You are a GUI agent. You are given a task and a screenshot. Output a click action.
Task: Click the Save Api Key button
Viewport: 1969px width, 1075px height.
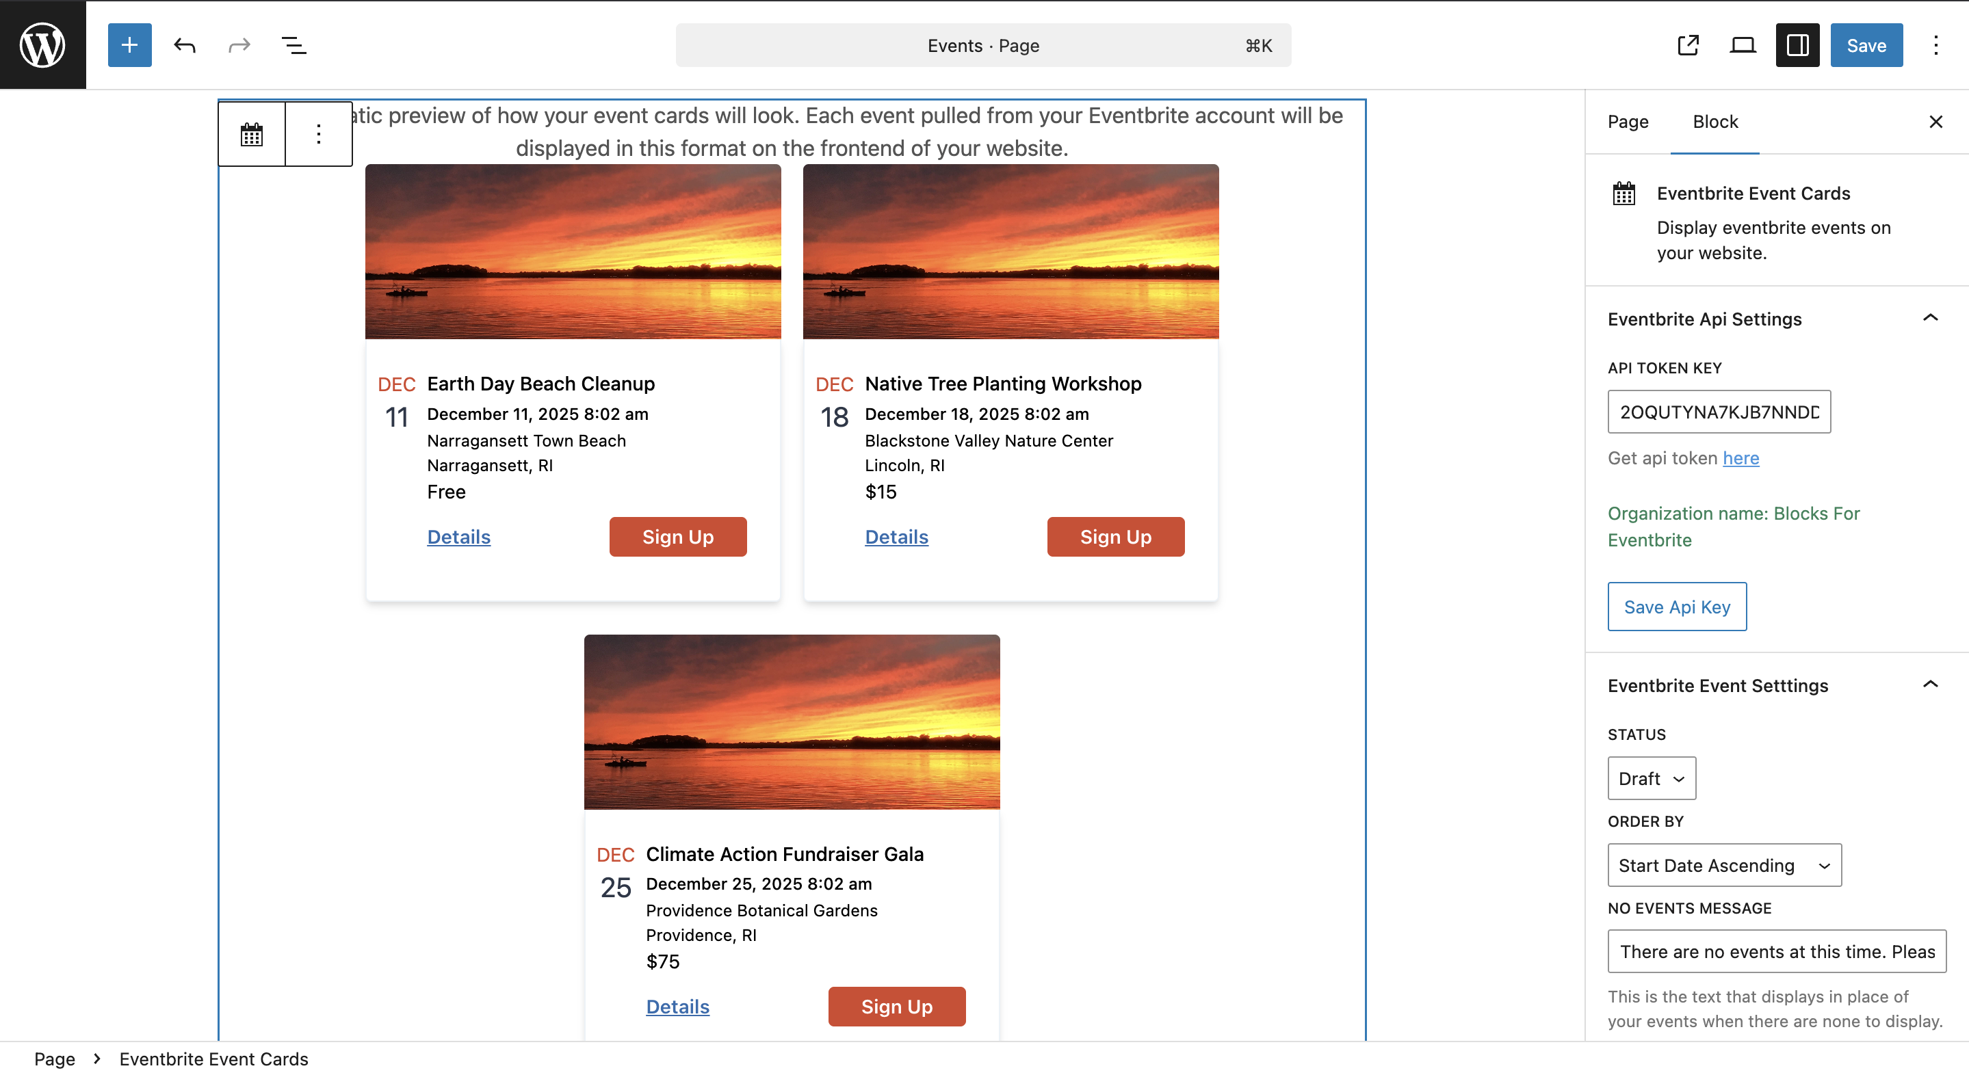pos(1676,607)
